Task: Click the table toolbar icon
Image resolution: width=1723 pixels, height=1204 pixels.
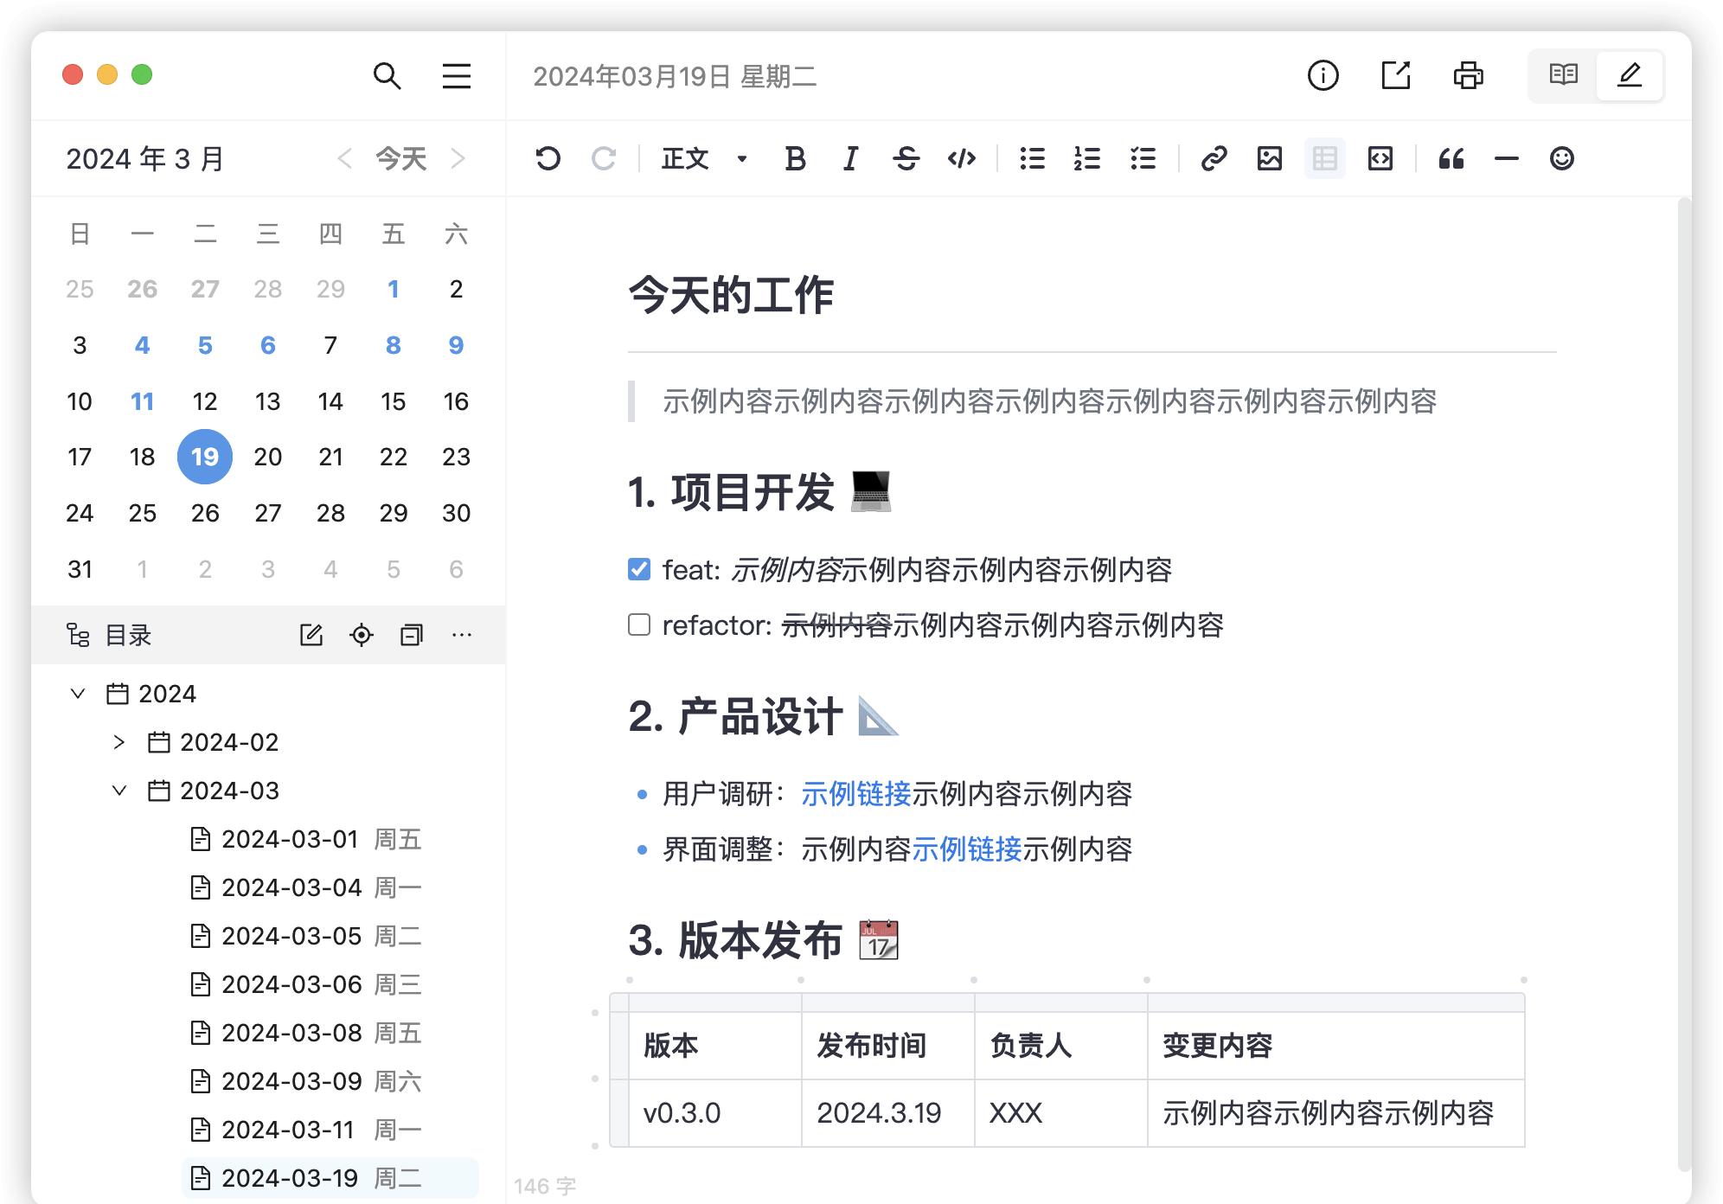Action: [x=1325, y=158]
